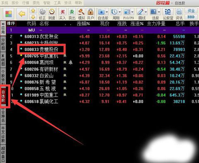Click the 开户 padlock icon
The image size is (199, 163).
coord(90,14)
